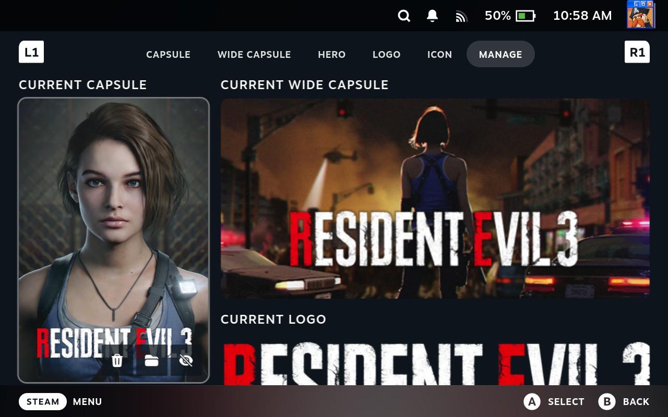The image size is (668, 417).
Task: Click the A Select button hint
Action: [x=554, y=401]
